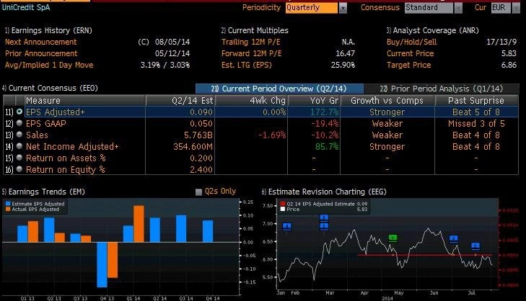Click the Past Surprise column header
Image resolution: width=526 pixels, height=301 pixels.
pos(476,100)
